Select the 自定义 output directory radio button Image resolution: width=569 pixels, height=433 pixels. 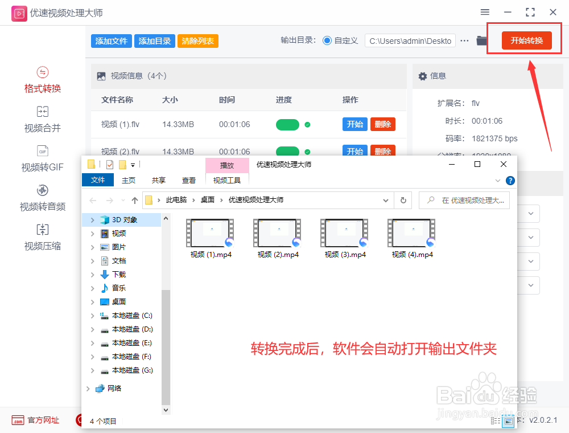pyautogui.click(x=327, y=40)
